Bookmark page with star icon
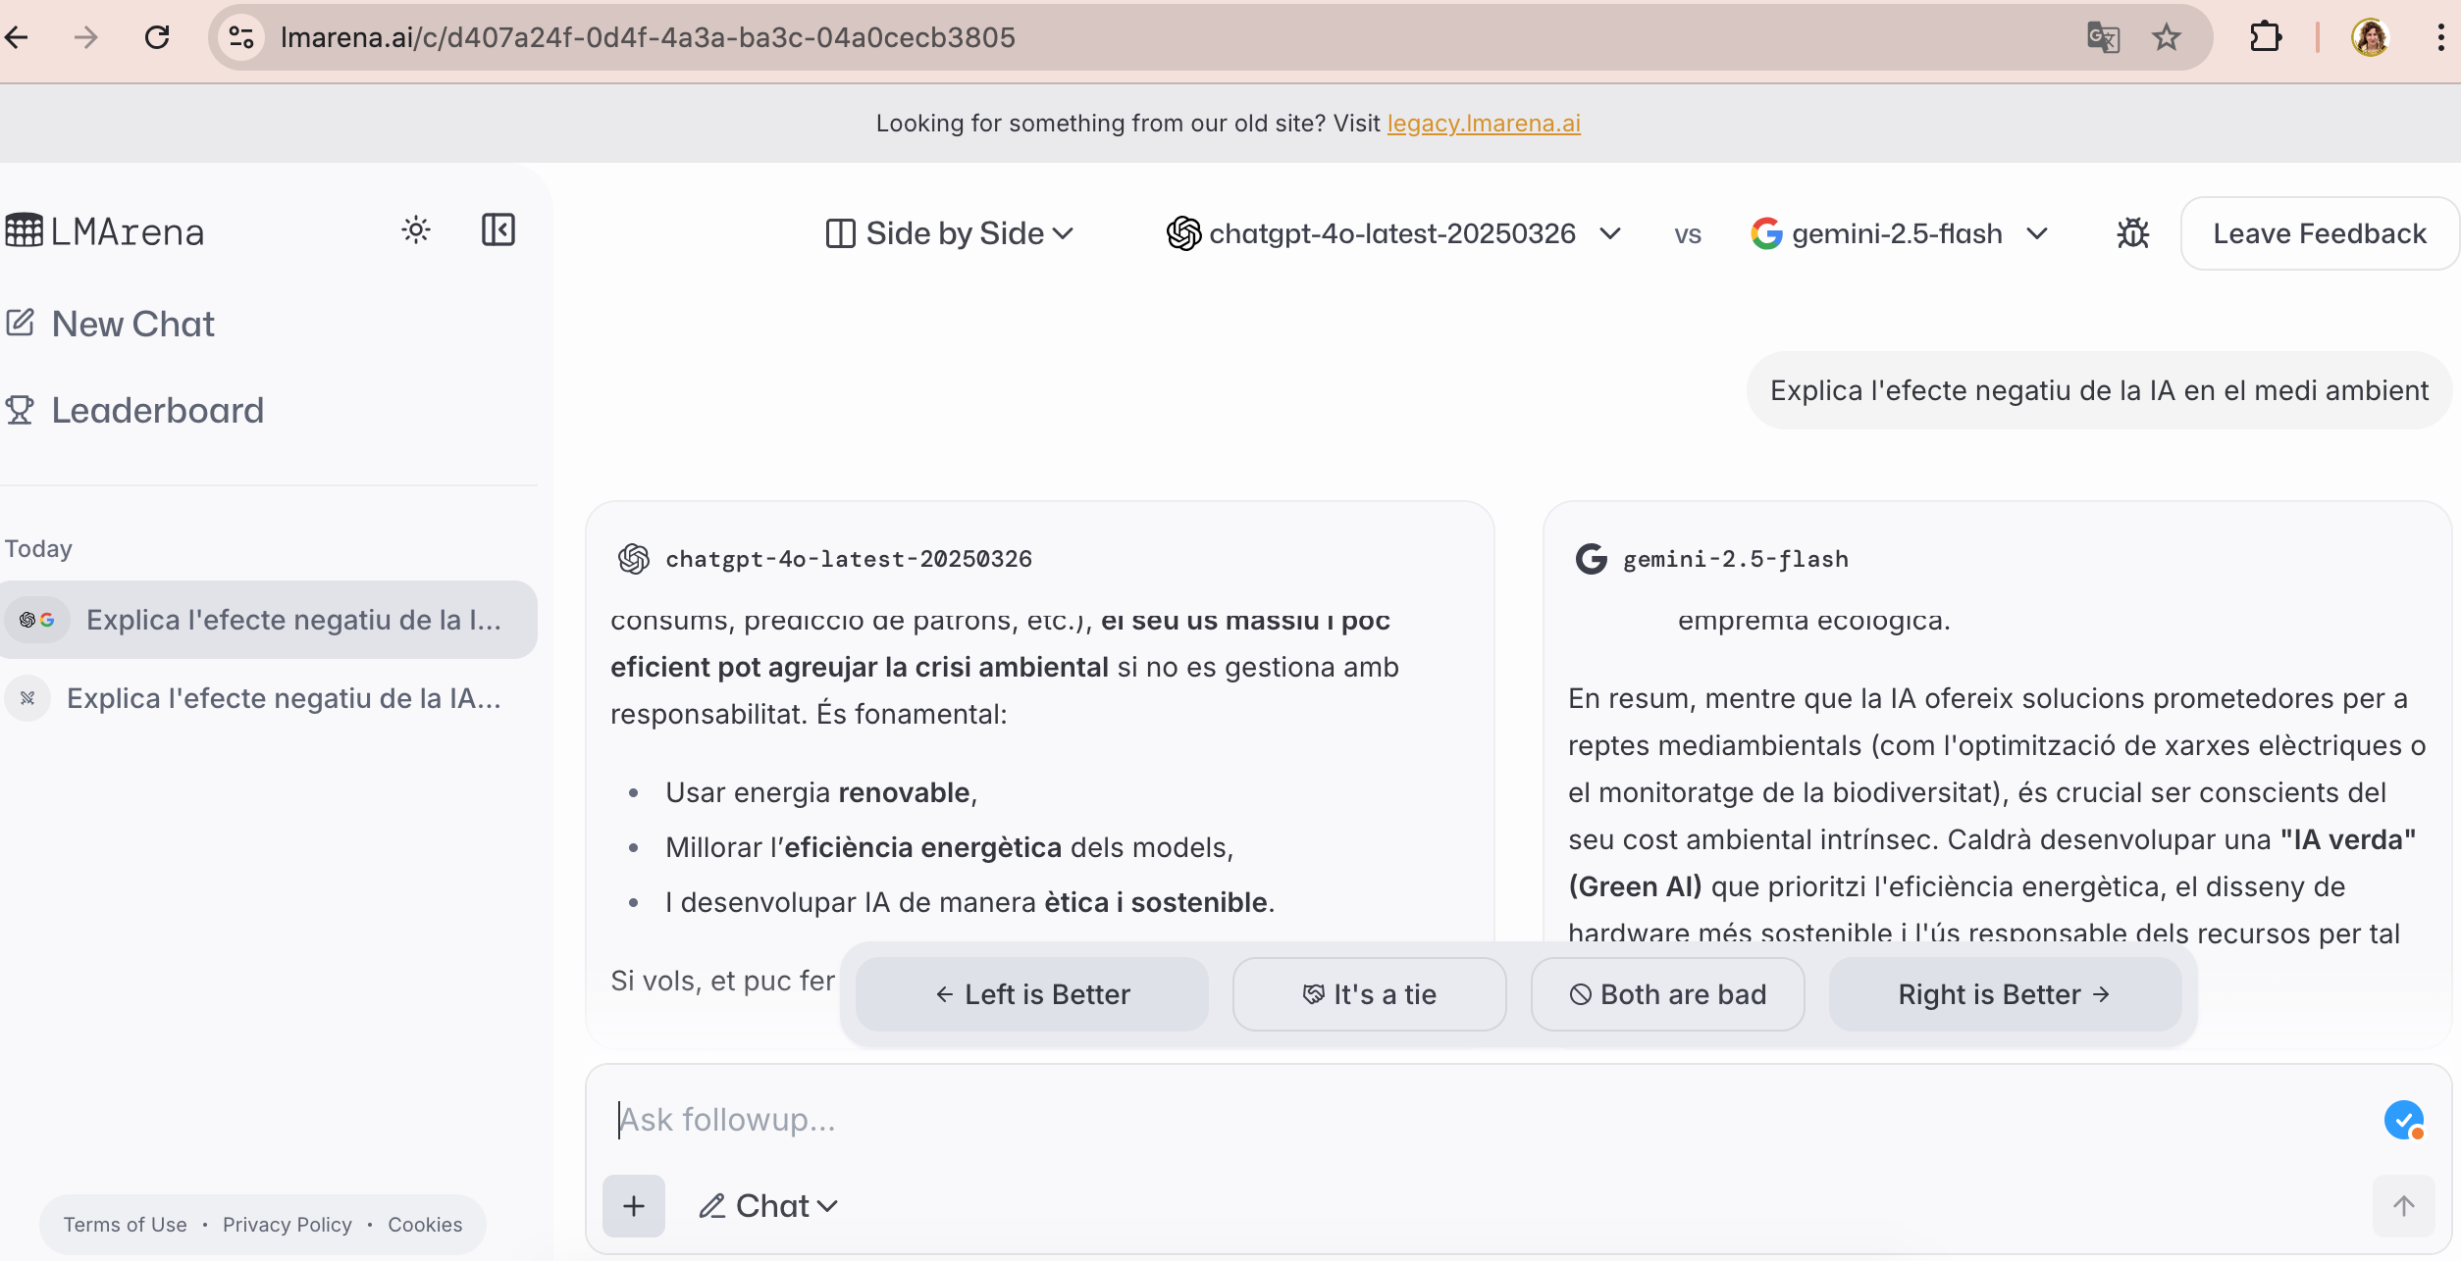The image size is (2461, 1261). (x=2167, y=37)
